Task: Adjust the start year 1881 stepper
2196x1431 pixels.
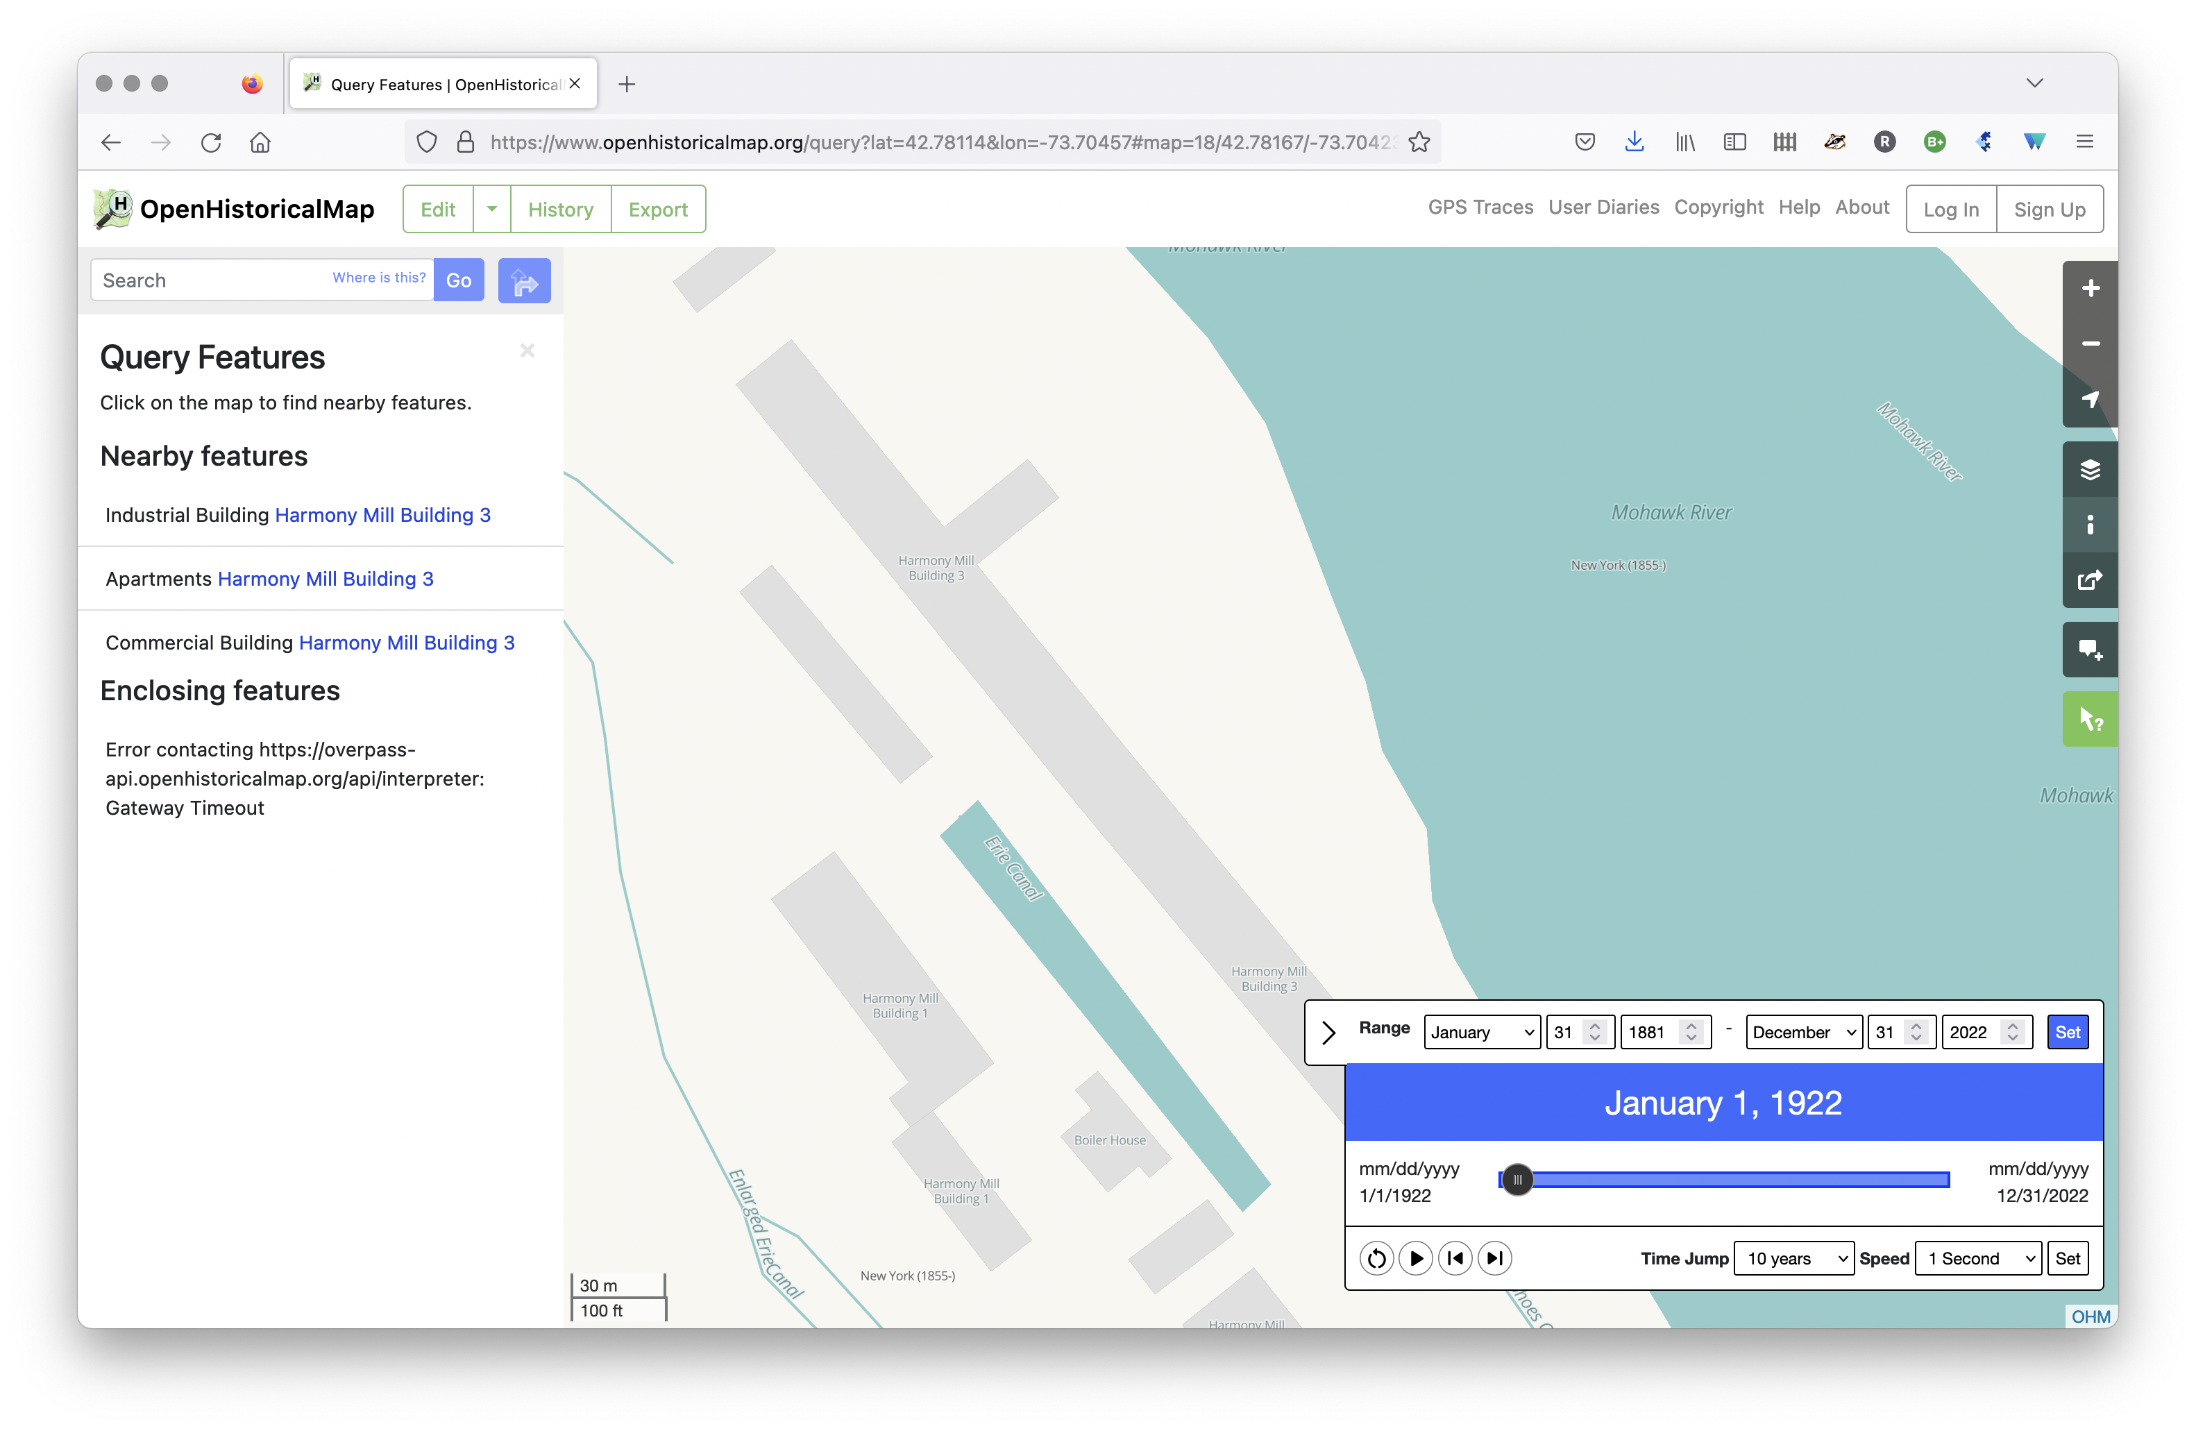Action: point(1691,1033)
